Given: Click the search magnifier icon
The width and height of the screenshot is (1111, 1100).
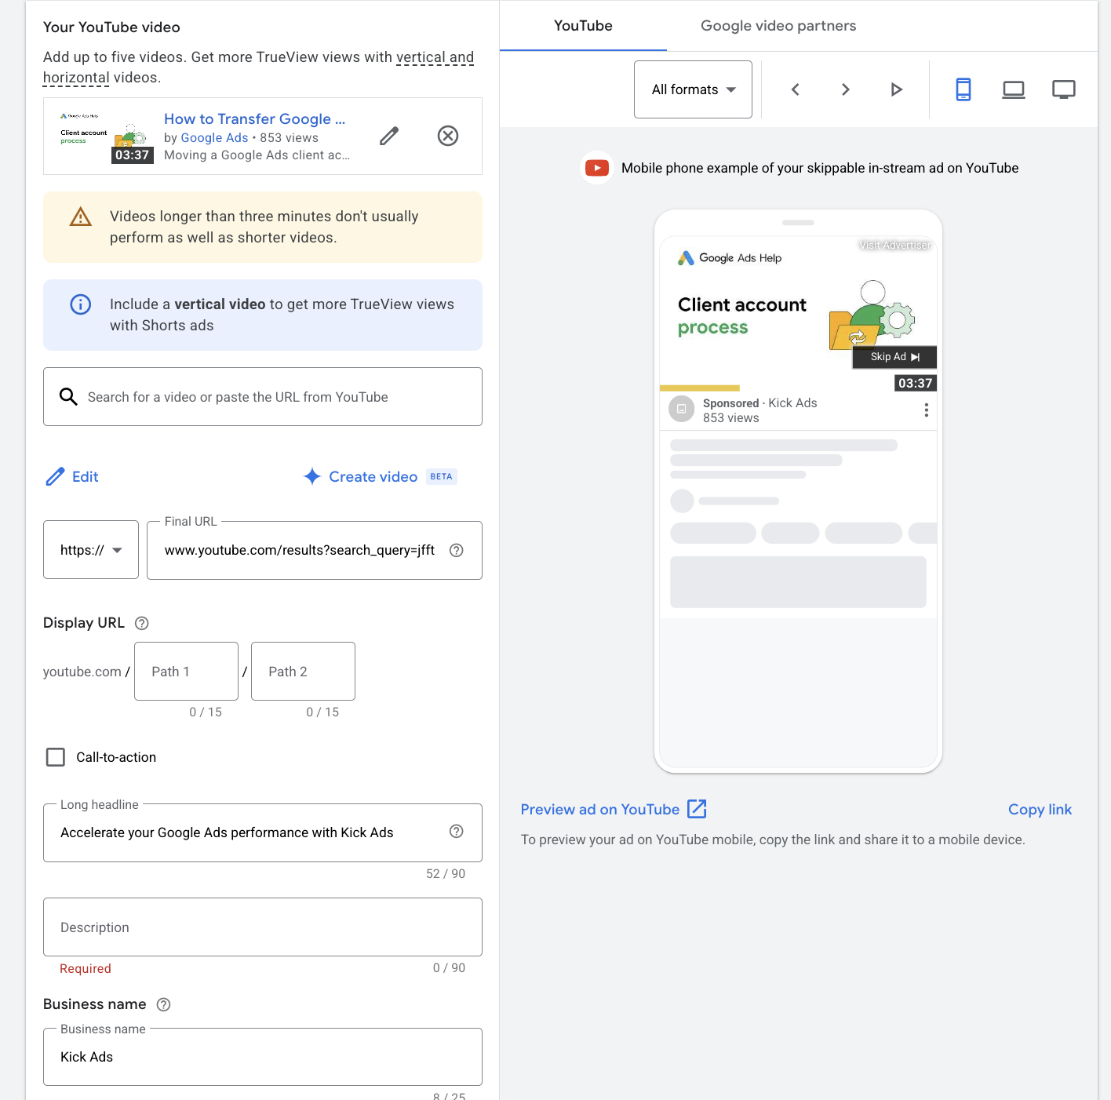Looking at the screenshot, I should point(68,397).
